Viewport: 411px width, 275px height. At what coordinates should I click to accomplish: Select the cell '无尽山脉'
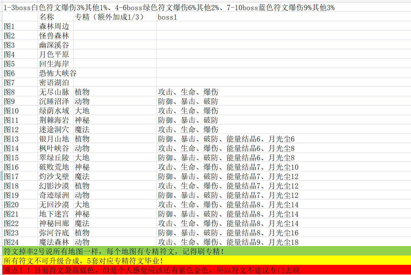56,91
